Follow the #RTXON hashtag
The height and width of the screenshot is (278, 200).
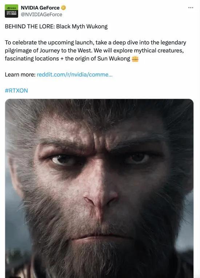tap(16, 91)
